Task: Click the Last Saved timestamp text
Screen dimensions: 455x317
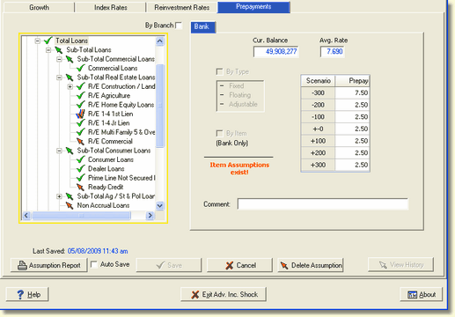Action: [x=98, y=251]
